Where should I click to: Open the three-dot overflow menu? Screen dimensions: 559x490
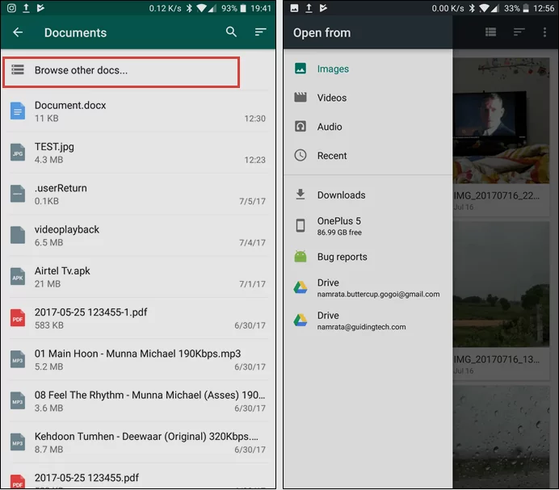coord(544,32)
